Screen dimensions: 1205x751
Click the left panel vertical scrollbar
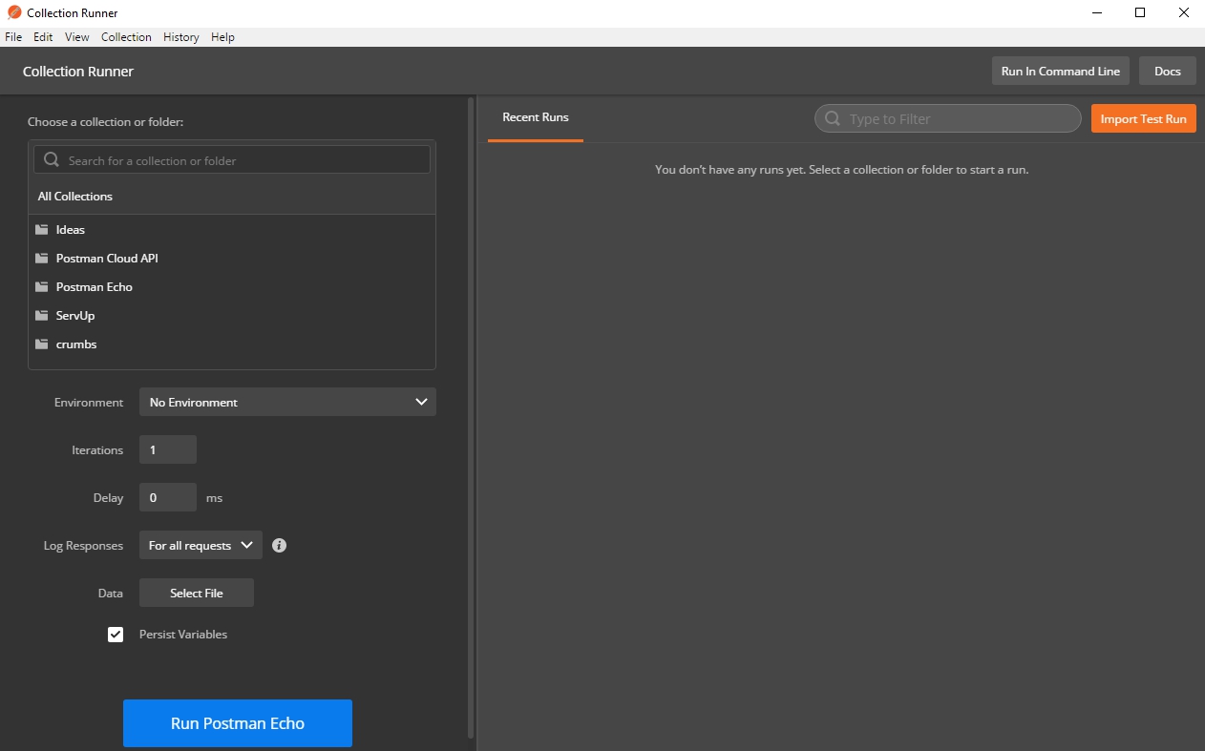[x=471, y=417]
